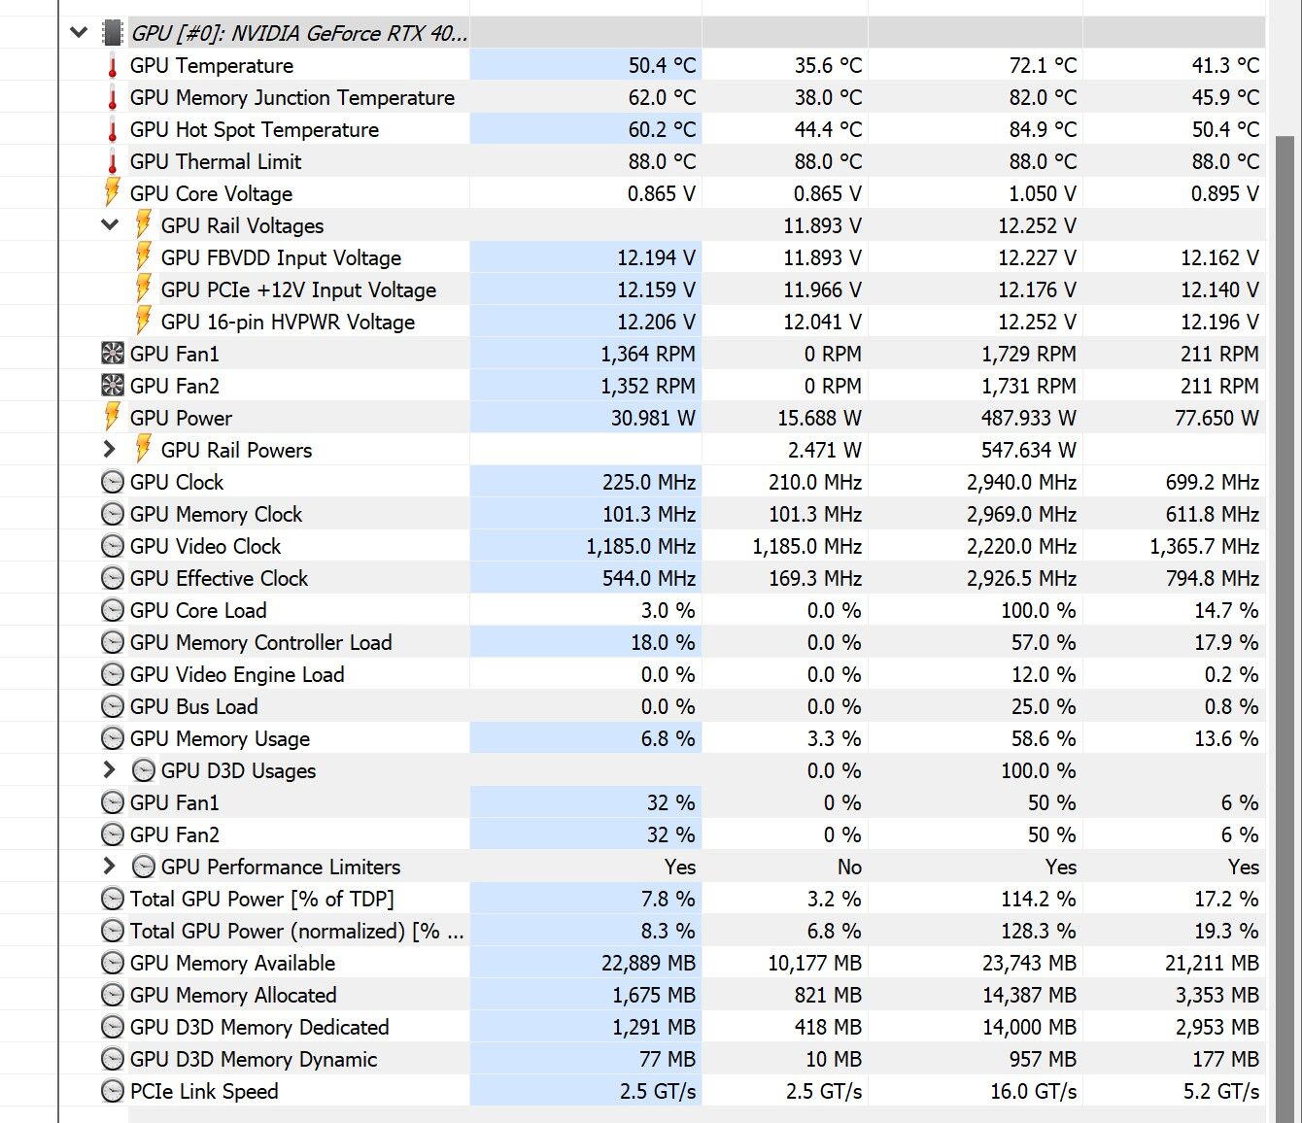Click the current value 22,889 MB
Screen dimensions: 1302x1123
click(648, 964)
